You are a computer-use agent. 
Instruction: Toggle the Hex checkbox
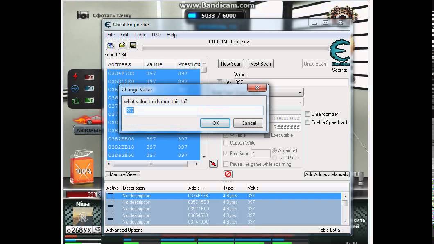click(x=220, y=82)
